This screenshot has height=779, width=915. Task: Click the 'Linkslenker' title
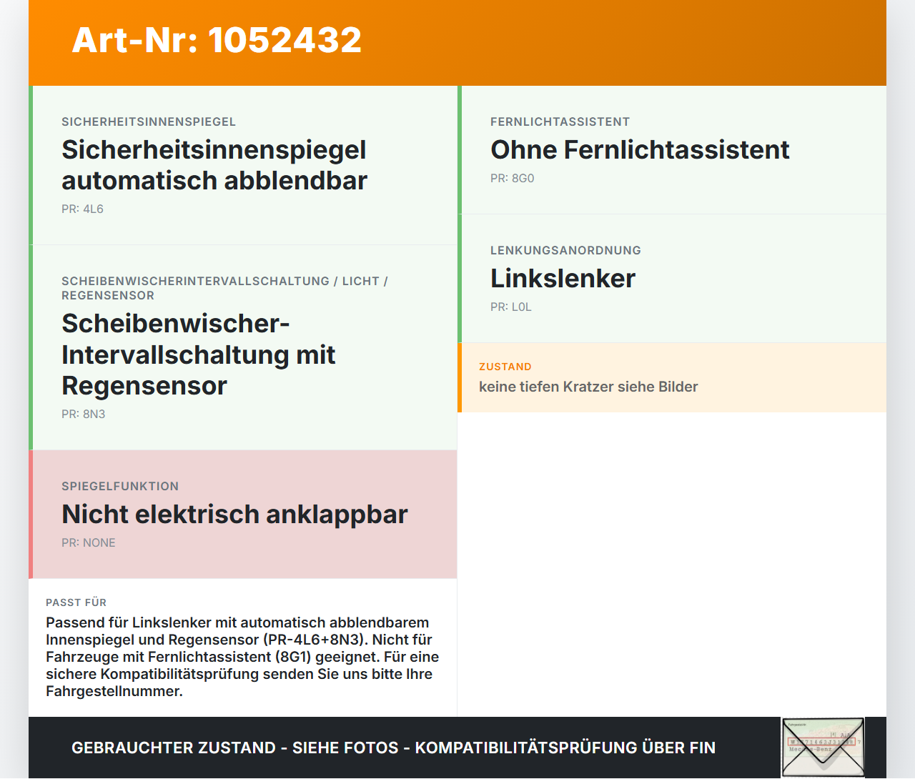pos(563,279)
